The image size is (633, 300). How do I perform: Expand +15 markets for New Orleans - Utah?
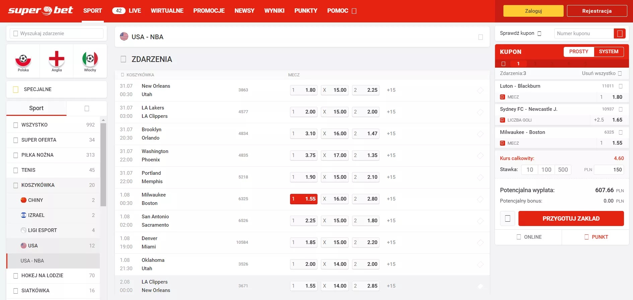tap(391, 90)
